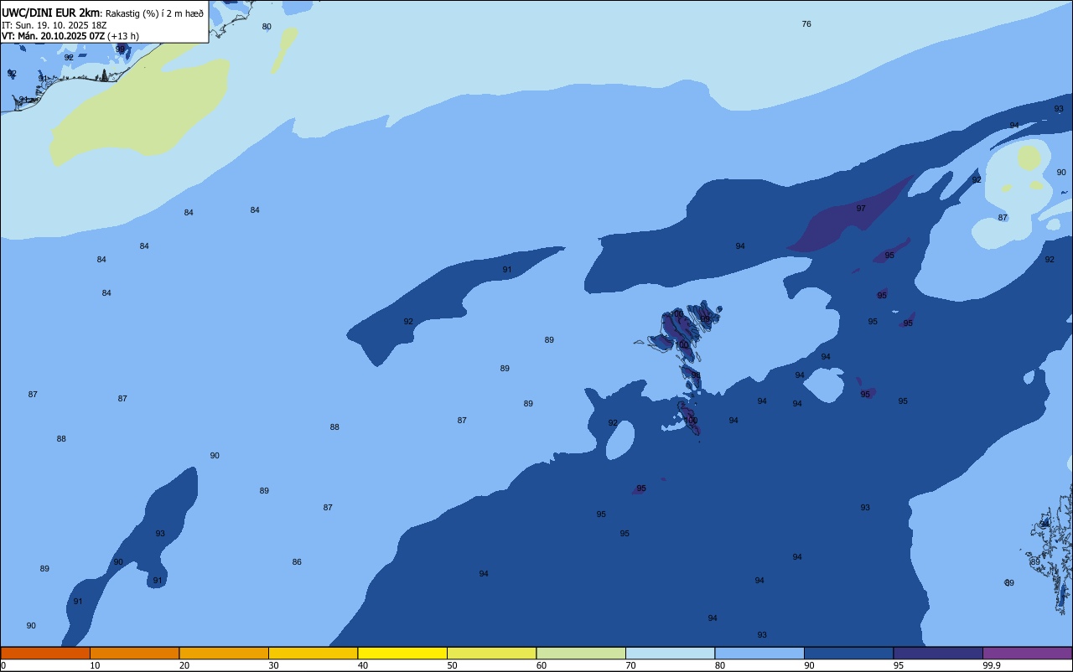This screenshot has width=1073, height=672.
Task: Pick the 20–30 amber legend swatch
Action: click(224, 653)
